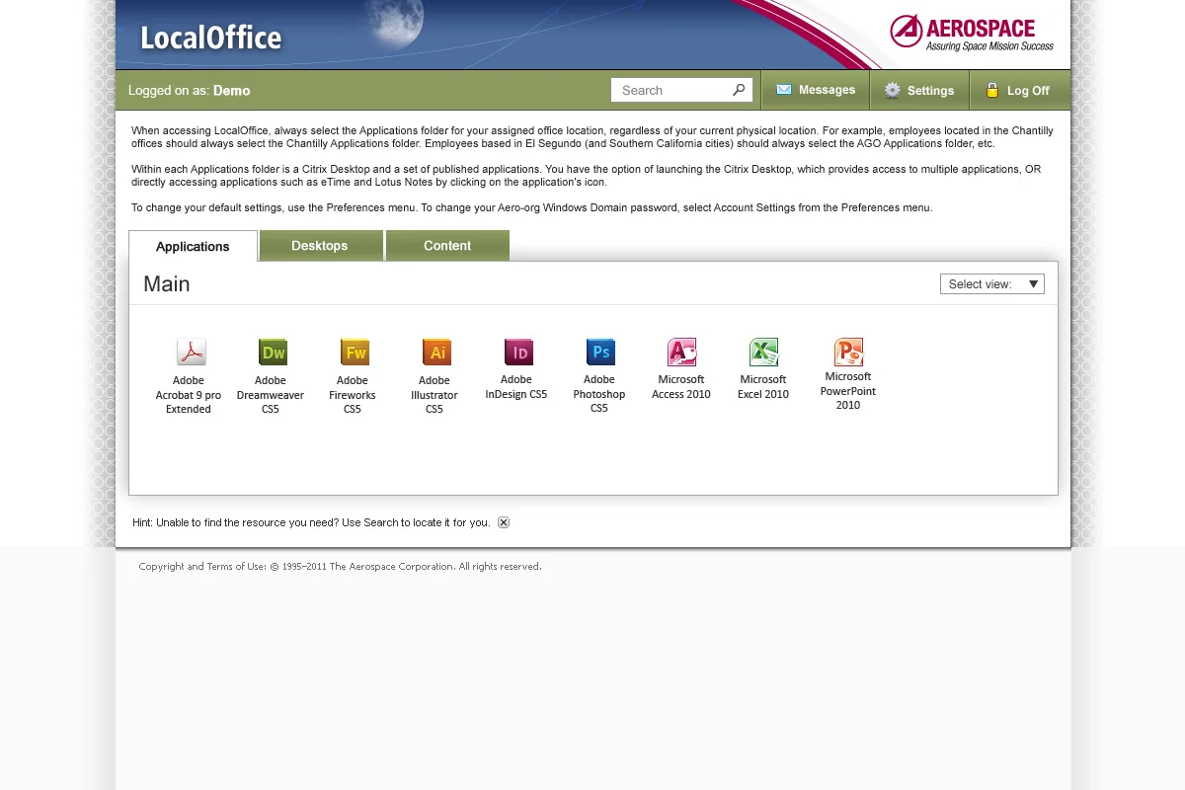This screenshot has width=1185, height=790.
Task: Select the Applications tab
Action: coord(193,247)
